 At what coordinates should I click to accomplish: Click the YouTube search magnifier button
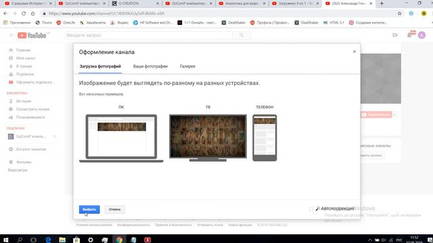coord(242,35)
